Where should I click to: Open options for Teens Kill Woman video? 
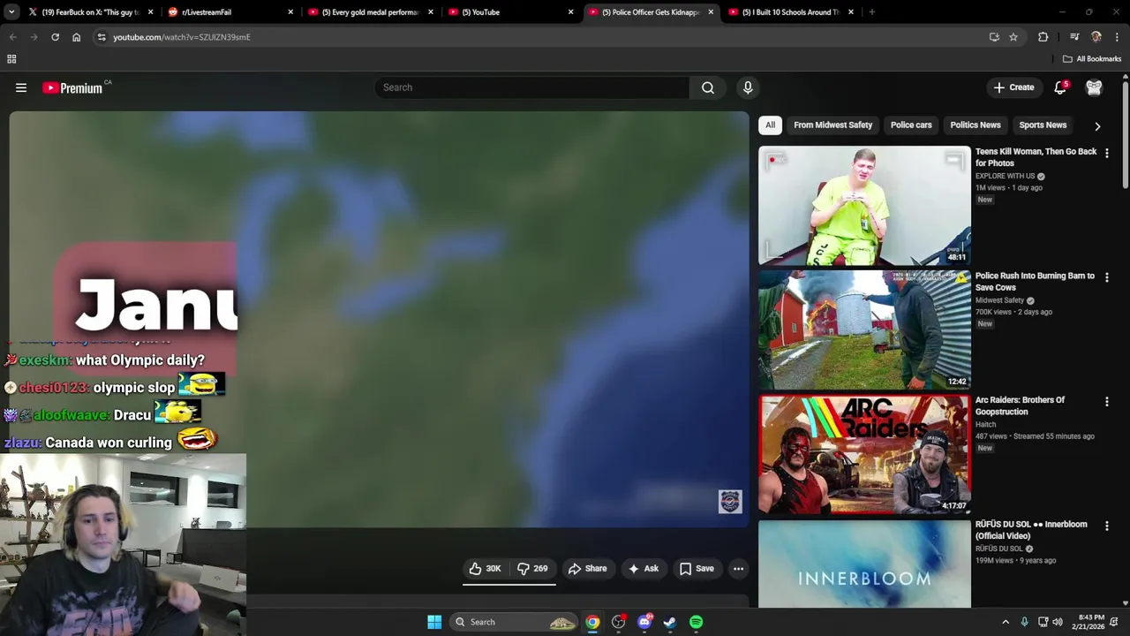point(1106,153)
